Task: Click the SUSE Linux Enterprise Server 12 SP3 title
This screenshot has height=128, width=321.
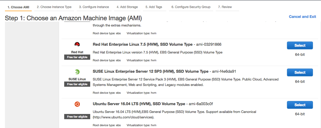Action: pyautogui.click(x=150, y=71)
